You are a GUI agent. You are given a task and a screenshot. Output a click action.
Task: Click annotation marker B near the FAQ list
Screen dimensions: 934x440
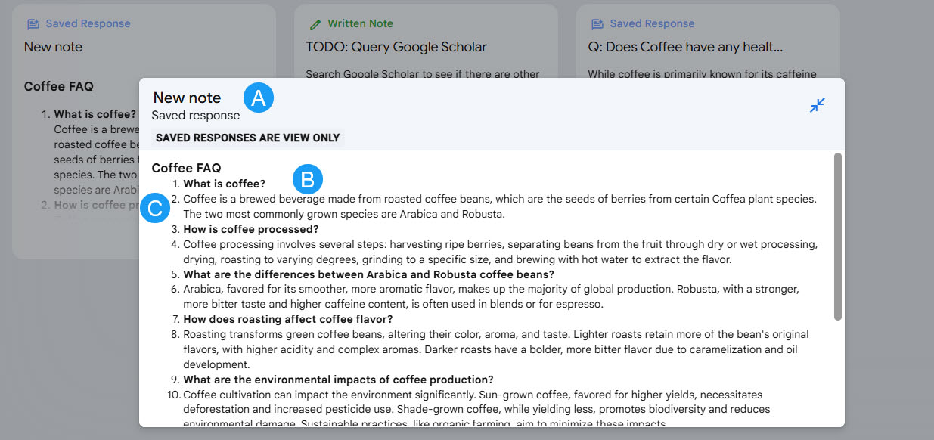pyautogui.click(x=308, y=180)
